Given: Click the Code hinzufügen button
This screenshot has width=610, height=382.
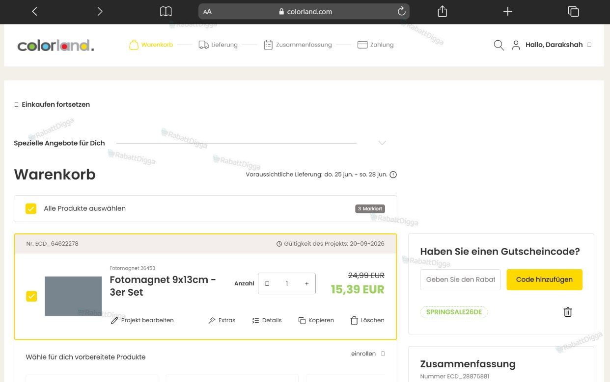Looking at the screenshot, I should tap(544, 280).
